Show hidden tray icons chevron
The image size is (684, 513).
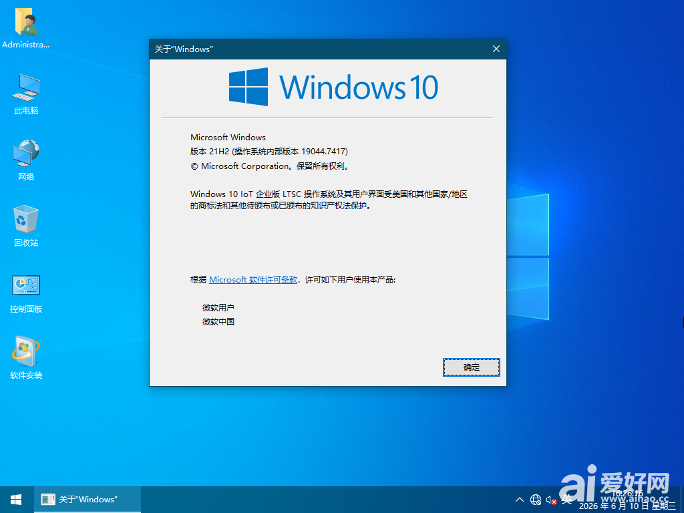point(520,500)
